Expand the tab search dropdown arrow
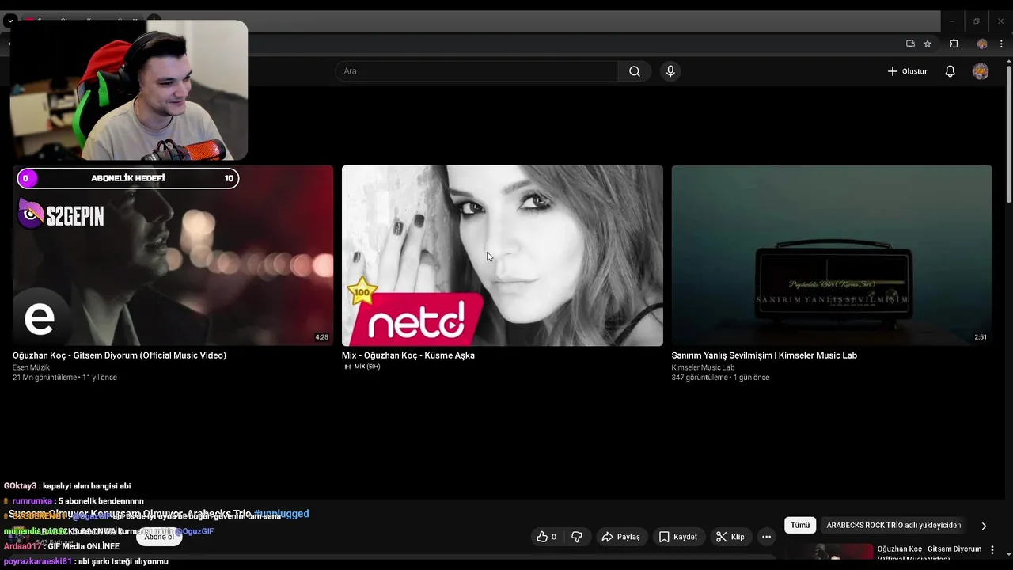1013x570 pixels. 9,21
